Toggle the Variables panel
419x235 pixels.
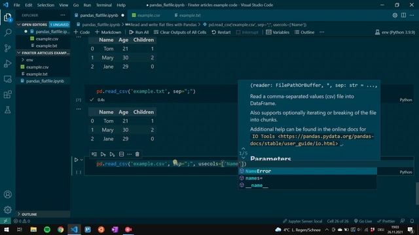[x=278, y=32]
